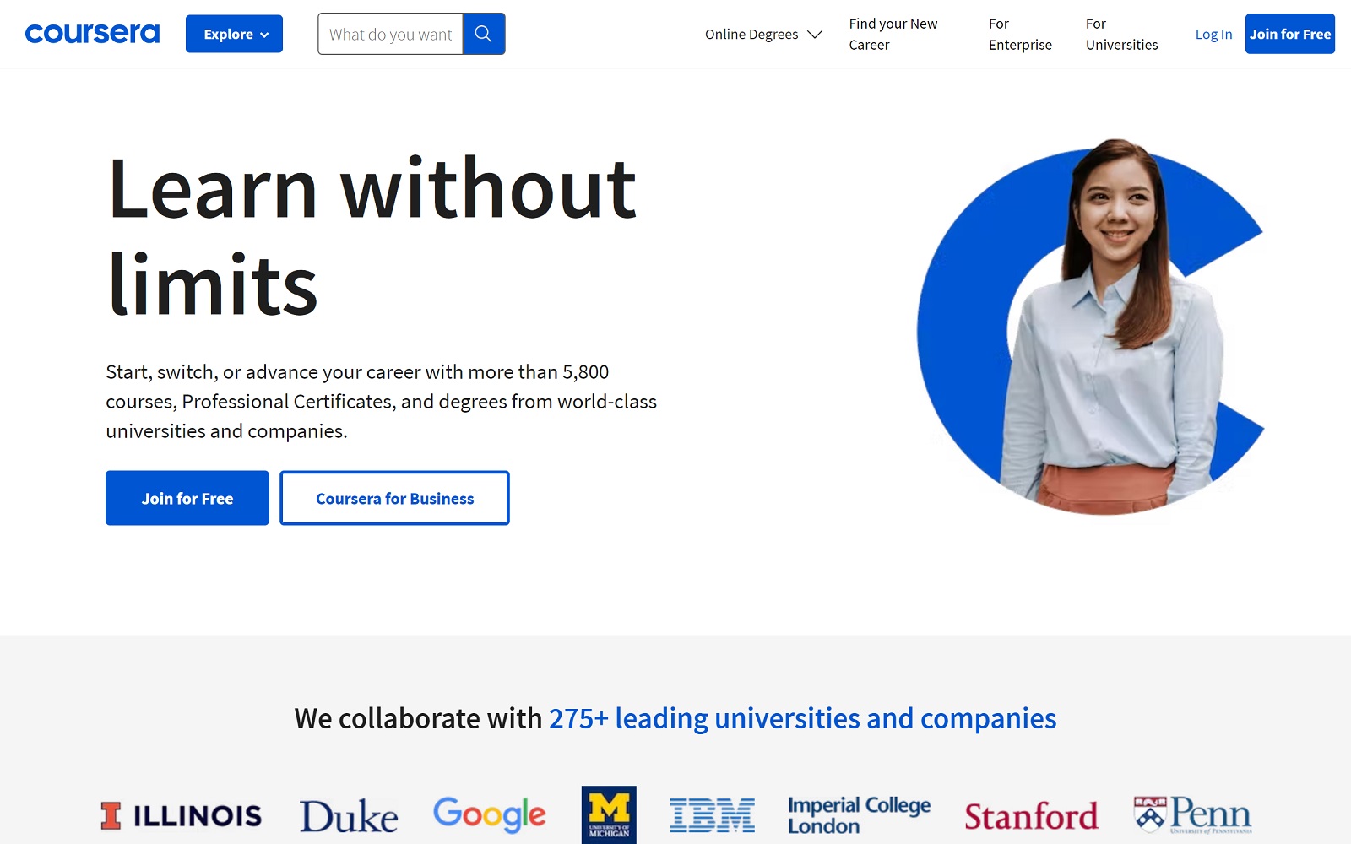Image resolution: width=1351 pixels, height=844 pixels.
Task: Click the Duke partner logo
Action: pyautogui.click(x=349, y=815)
